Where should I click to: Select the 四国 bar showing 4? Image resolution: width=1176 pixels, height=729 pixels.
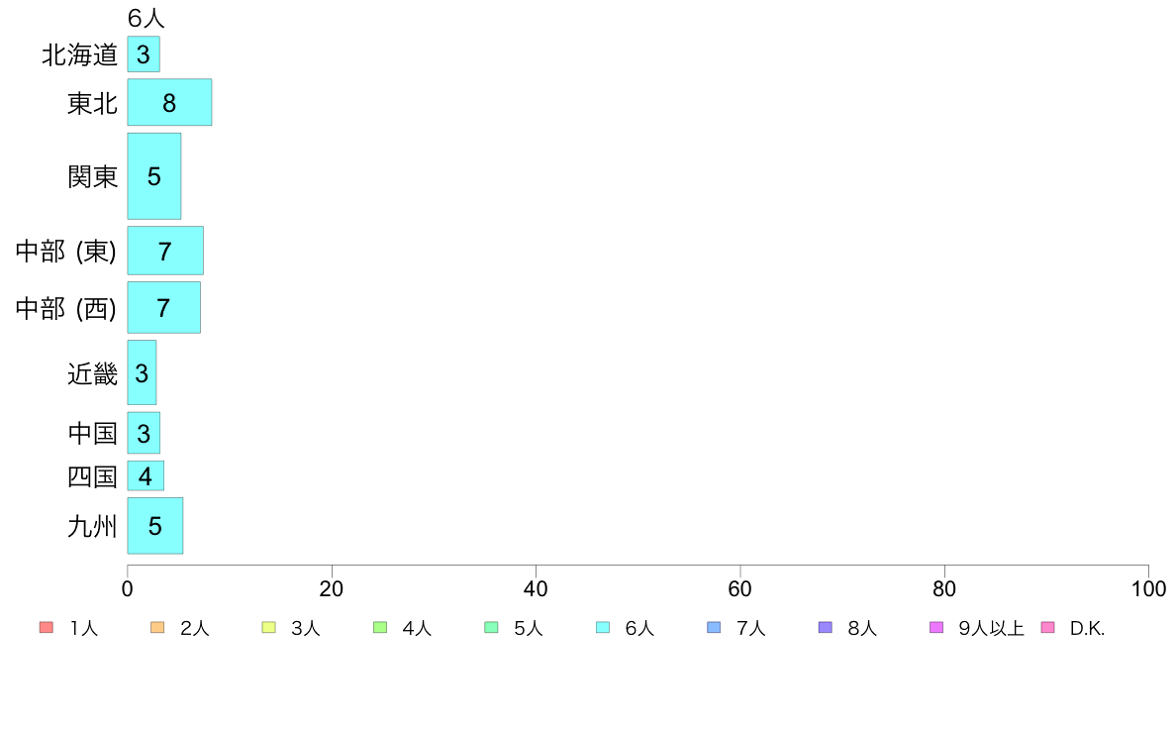(x=146, y=476)
